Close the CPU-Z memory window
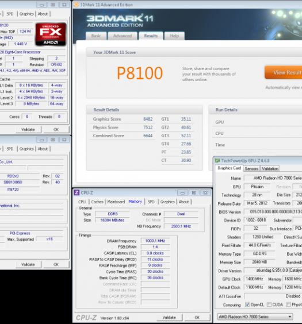 (x=205, y=193)
